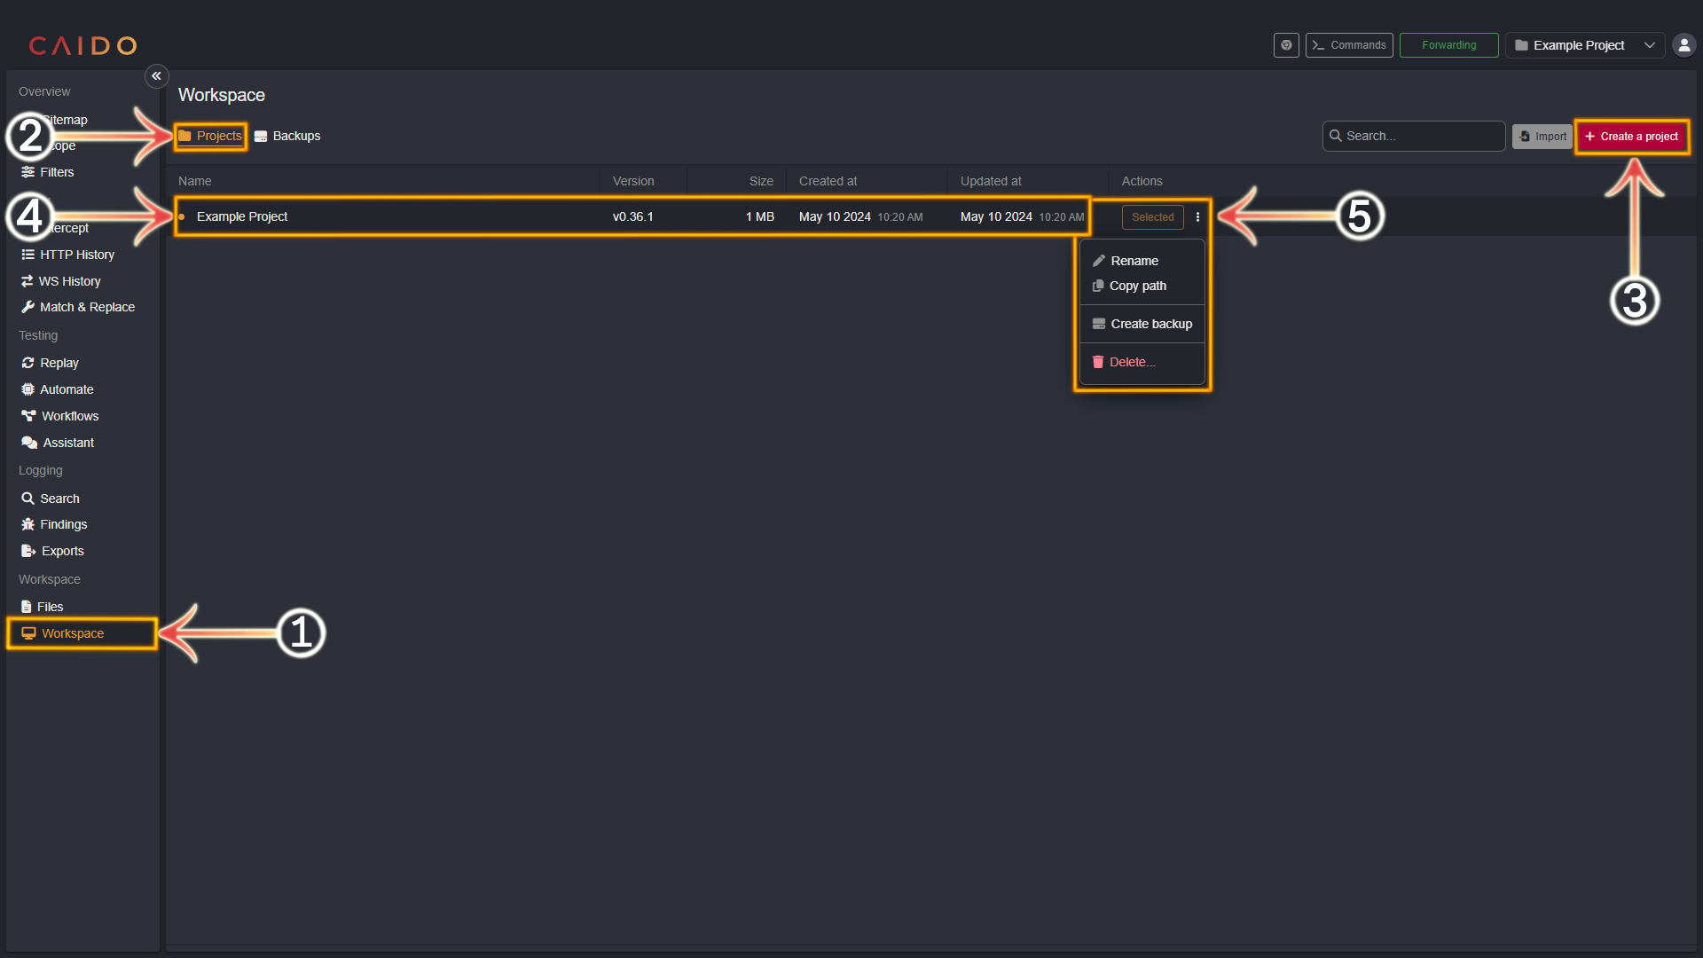Choose Copy path from the context menu
The height and width of the screenshot is (958, 1703).
1142,286
